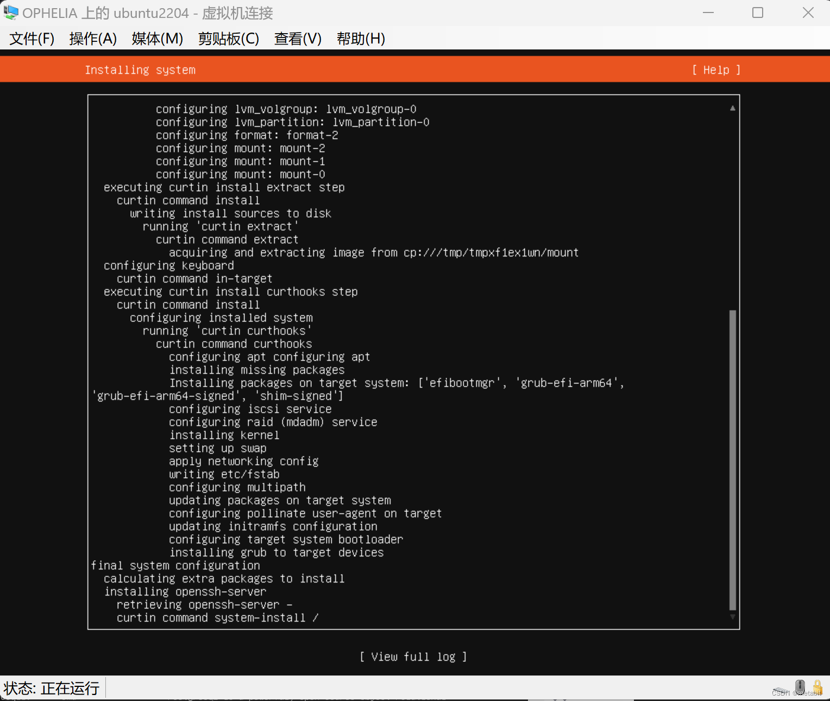Click 'executing curtin install curthooks step' line
Screen dimensions: 830x701
coord(231,292)
